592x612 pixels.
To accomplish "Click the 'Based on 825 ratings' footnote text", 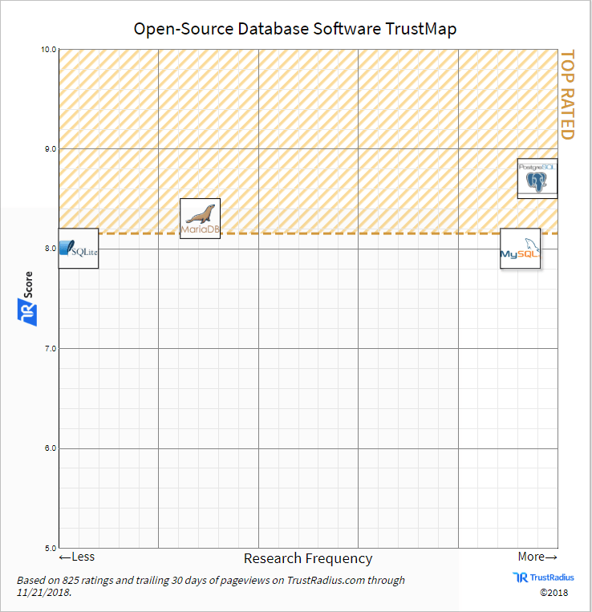I will pyautogui.click(x=211, y=586).
